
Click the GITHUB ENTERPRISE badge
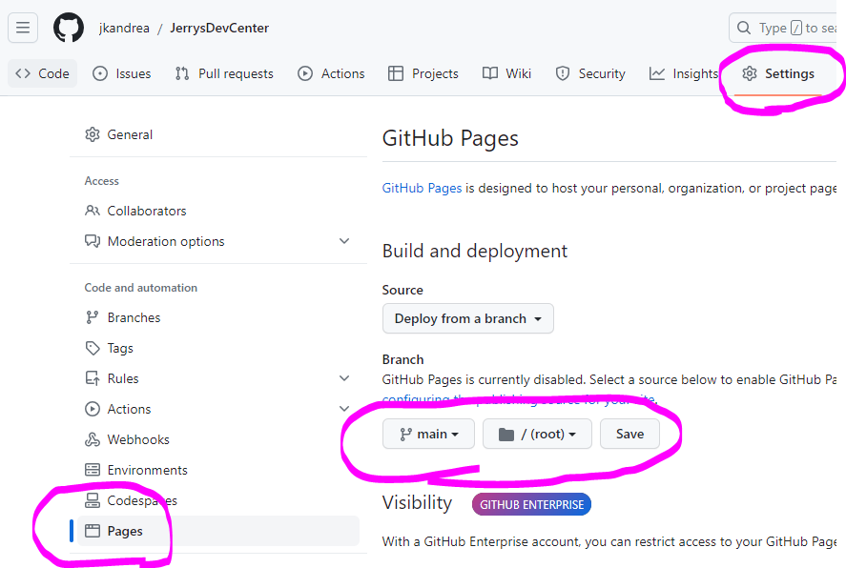click(x=531, y=504)
